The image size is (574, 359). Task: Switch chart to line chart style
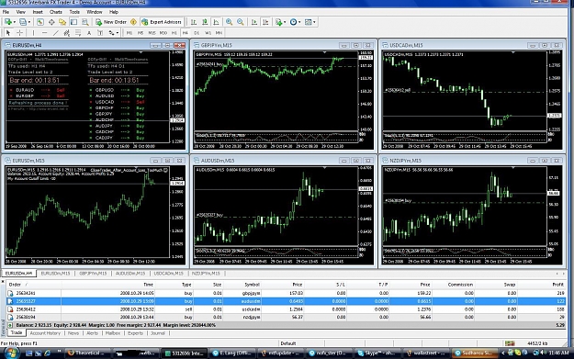217,22
